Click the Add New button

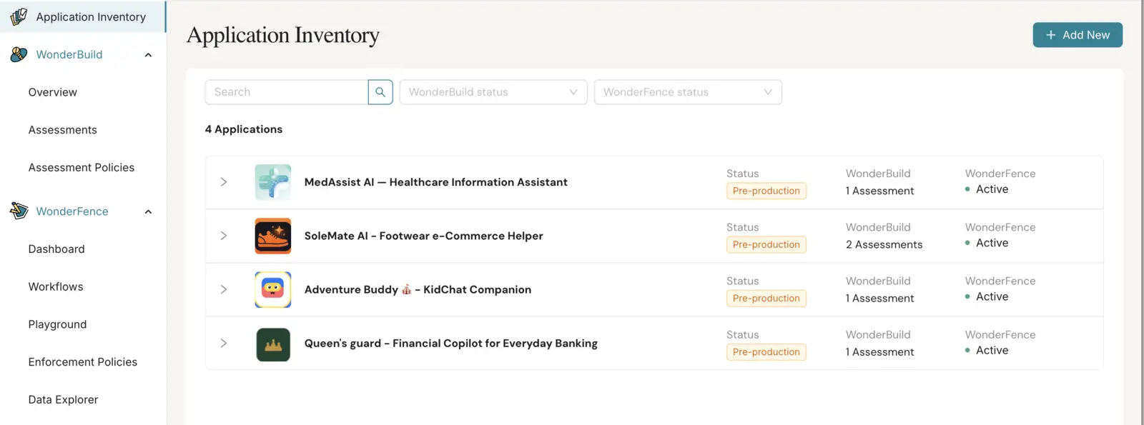pyautogui.click(x=1078, y=35)
